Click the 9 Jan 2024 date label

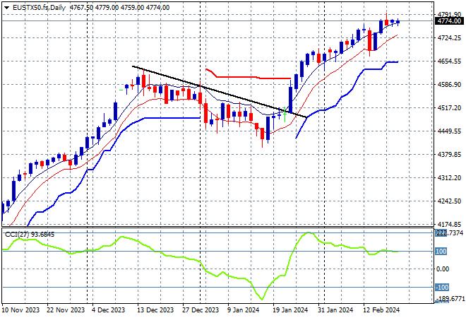coord(244,310)
